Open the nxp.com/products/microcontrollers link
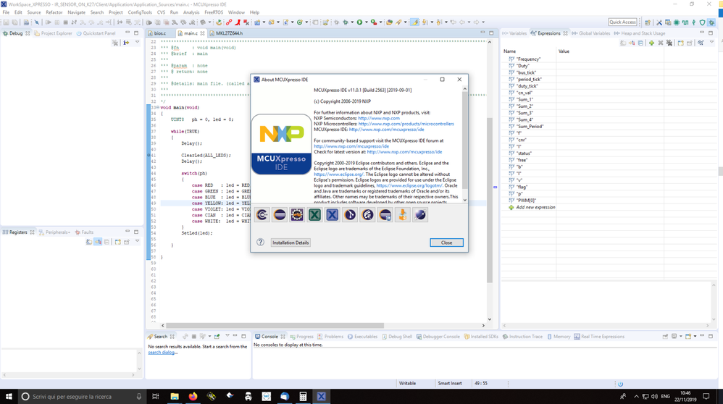This screenshot has height=404, width=723. pyautogui.click(x=406, y=124)
